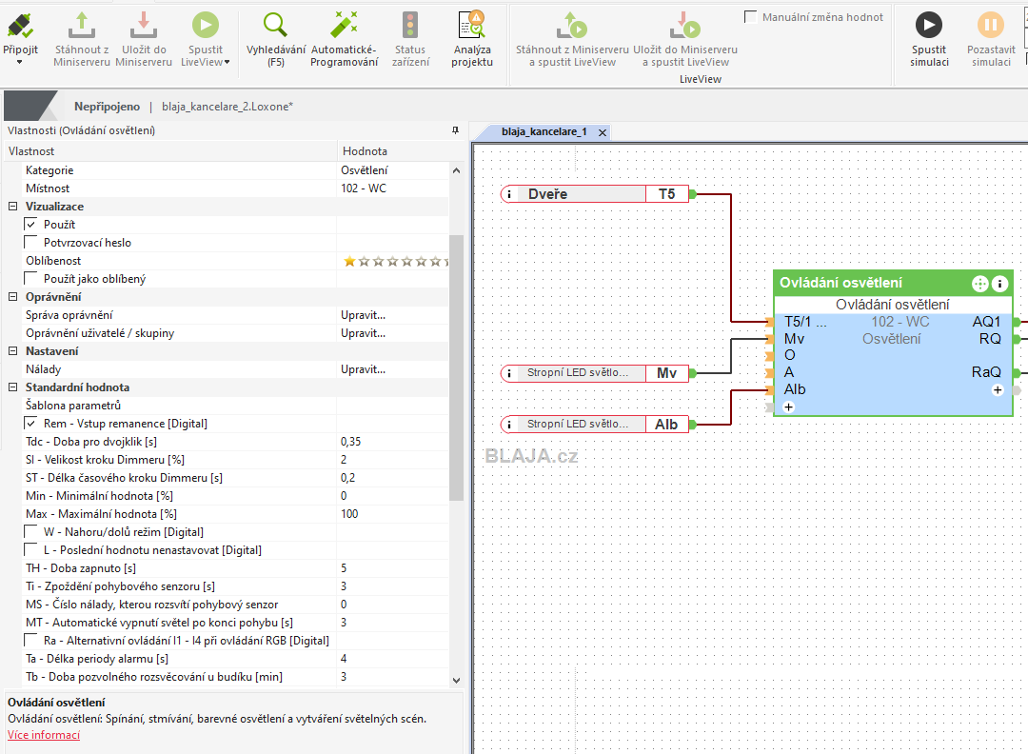Click Upravit for Nálady
1028x754 pixels.
point(364,369)
